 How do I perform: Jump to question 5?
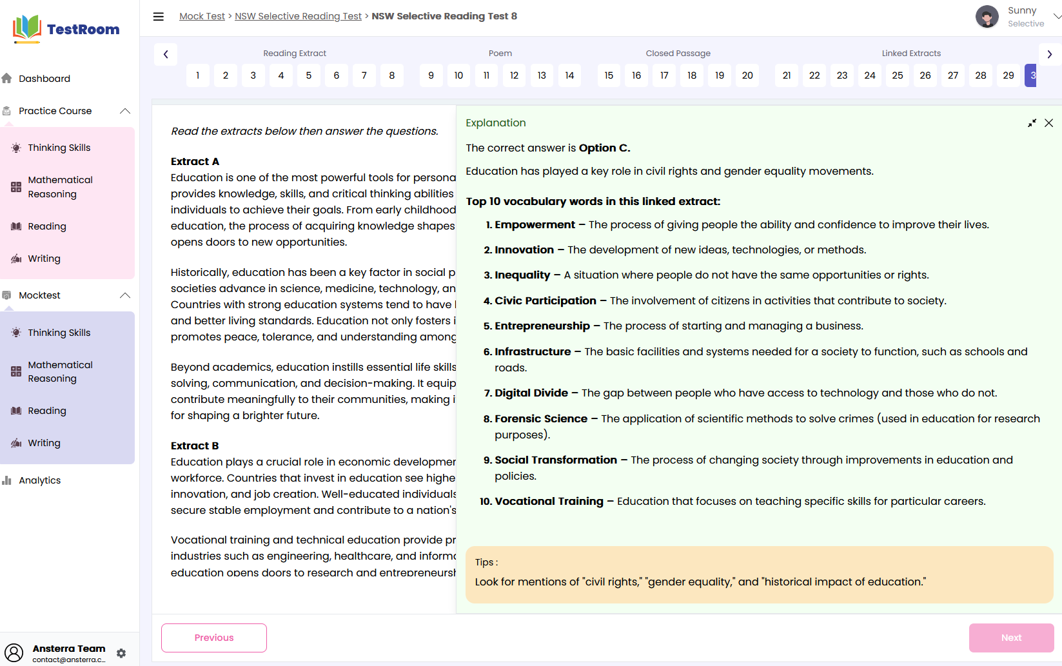coord(309,75)
